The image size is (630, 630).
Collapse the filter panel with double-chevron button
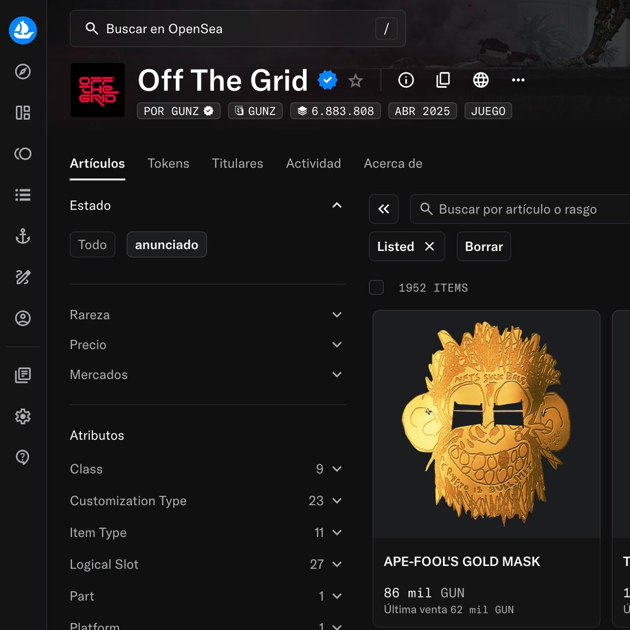tap(384, 209)
